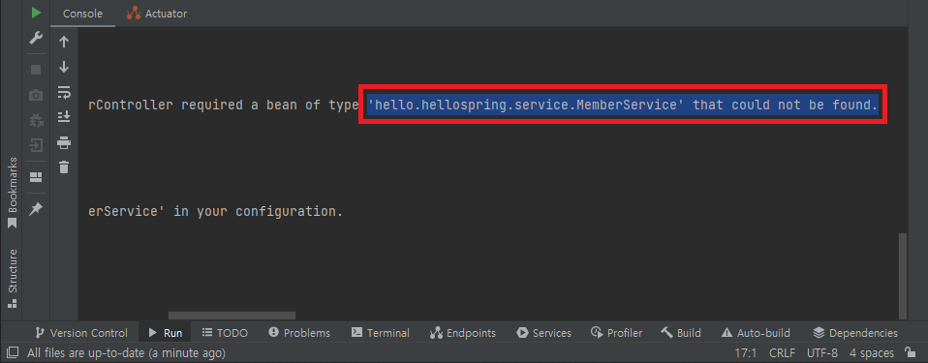Open the Structure side panel
Viewport: 928px width, 363px height.
(x=12, y=278)
